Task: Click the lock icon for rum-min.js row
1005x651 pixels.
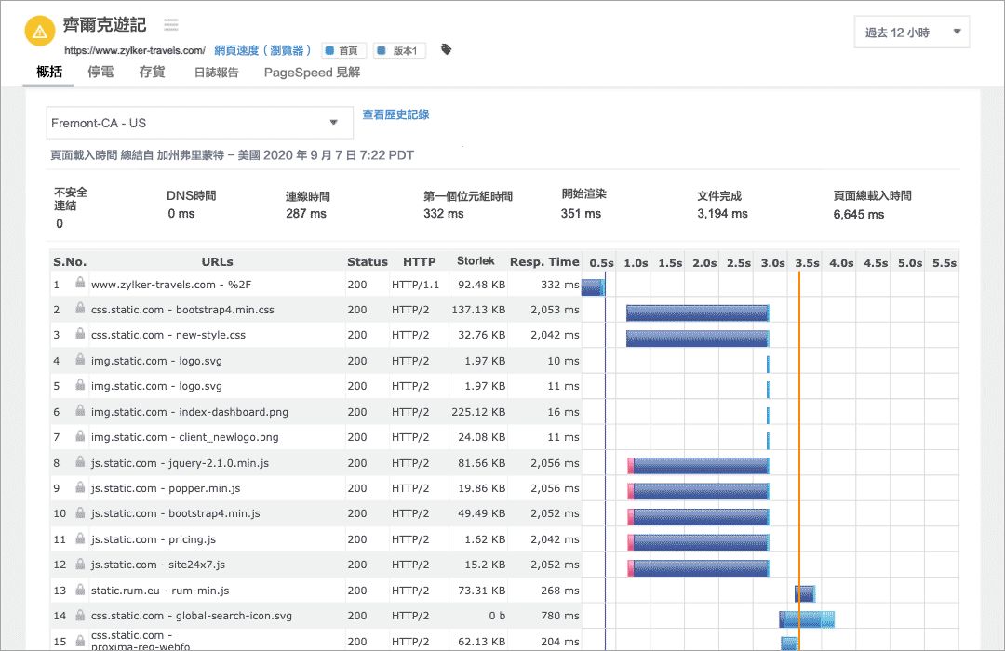Action: [x=81, y=590]
